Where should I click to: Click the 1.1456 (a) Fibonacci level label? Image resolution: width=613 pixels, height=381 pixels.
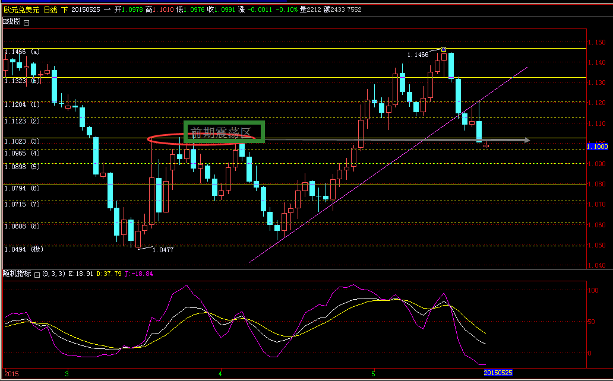point(23,52)
